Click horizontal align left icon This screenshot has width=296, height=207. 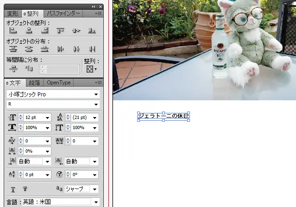(13, 31)
